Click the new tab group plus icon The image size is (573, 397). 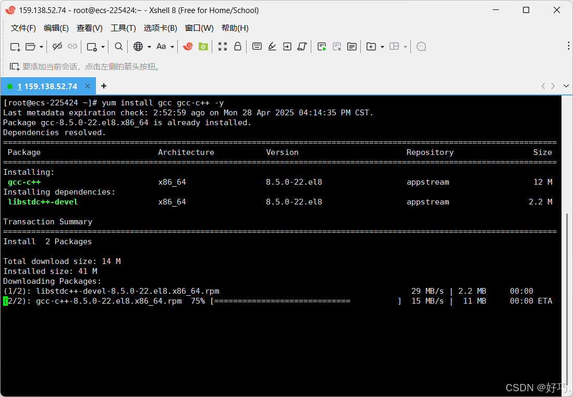tap(371, 46)
